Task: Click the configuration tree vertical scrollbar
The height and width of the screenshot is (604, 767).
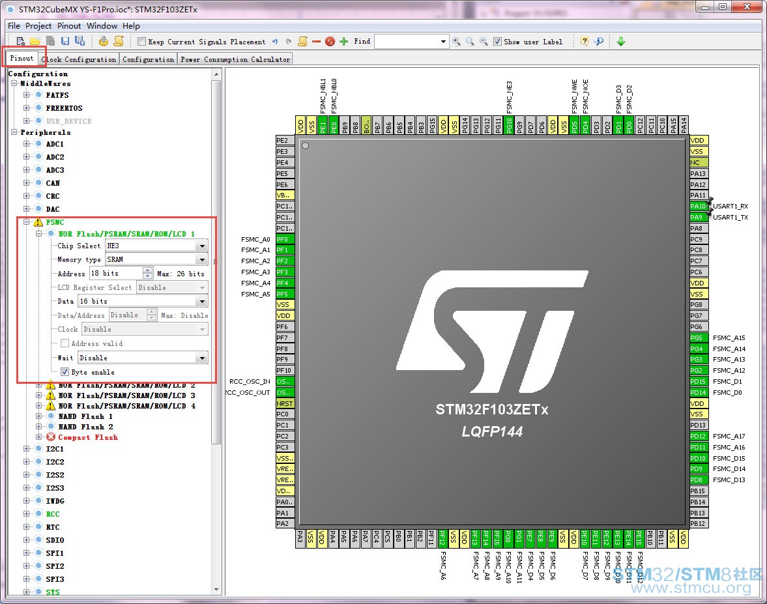Action: [216, 262]
